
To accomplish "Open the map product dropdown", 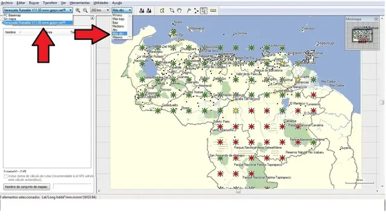I will point(37,10).
